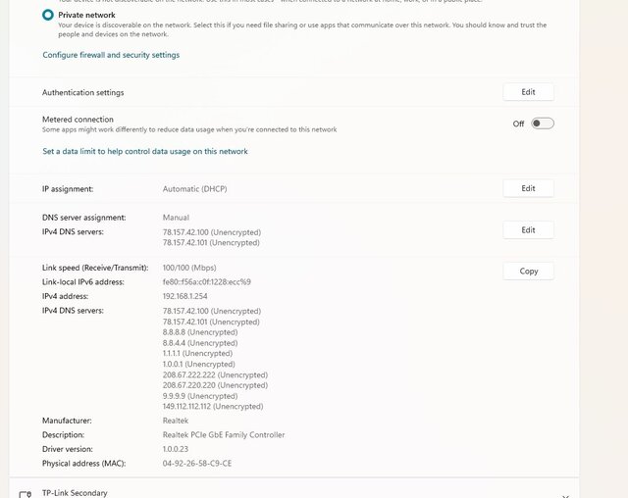Open Configure firewall and security settings
This screenshot has width=628, height=498.
coord(111,55)
